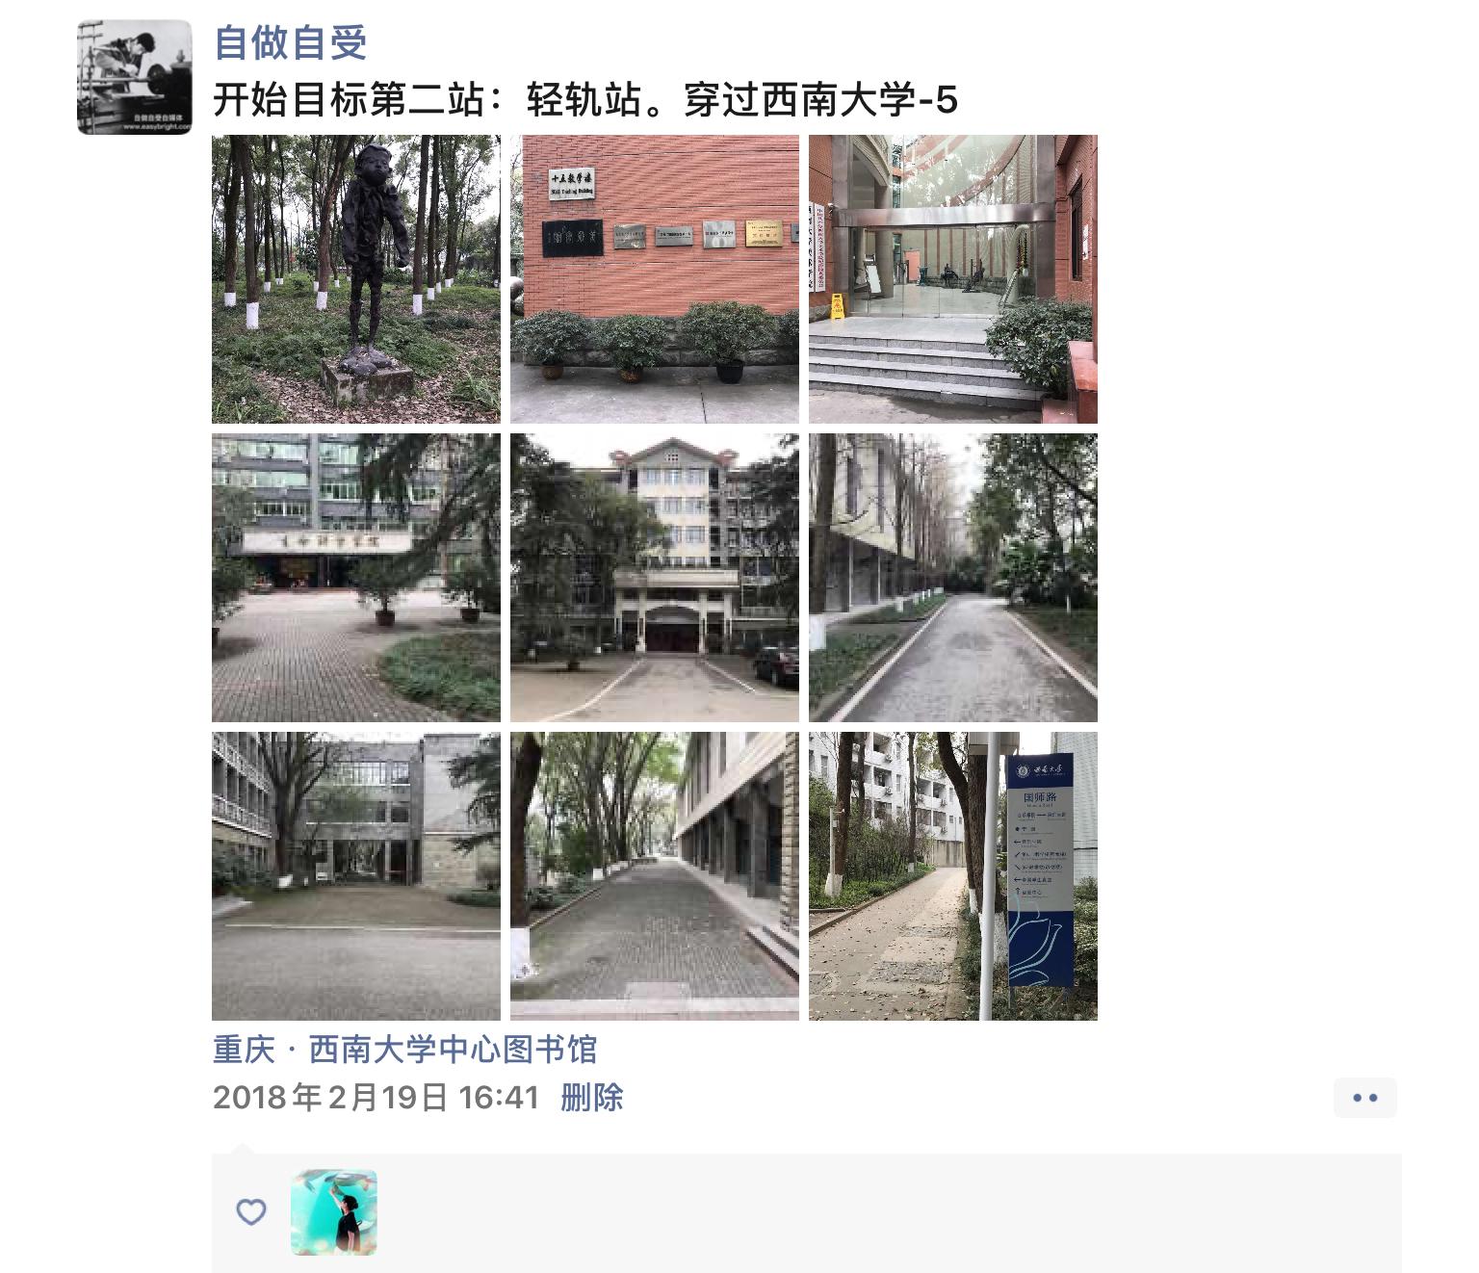Open the glass entrance with steps photo
The width and height of the screenshot is (1479, 1273).
953,279
